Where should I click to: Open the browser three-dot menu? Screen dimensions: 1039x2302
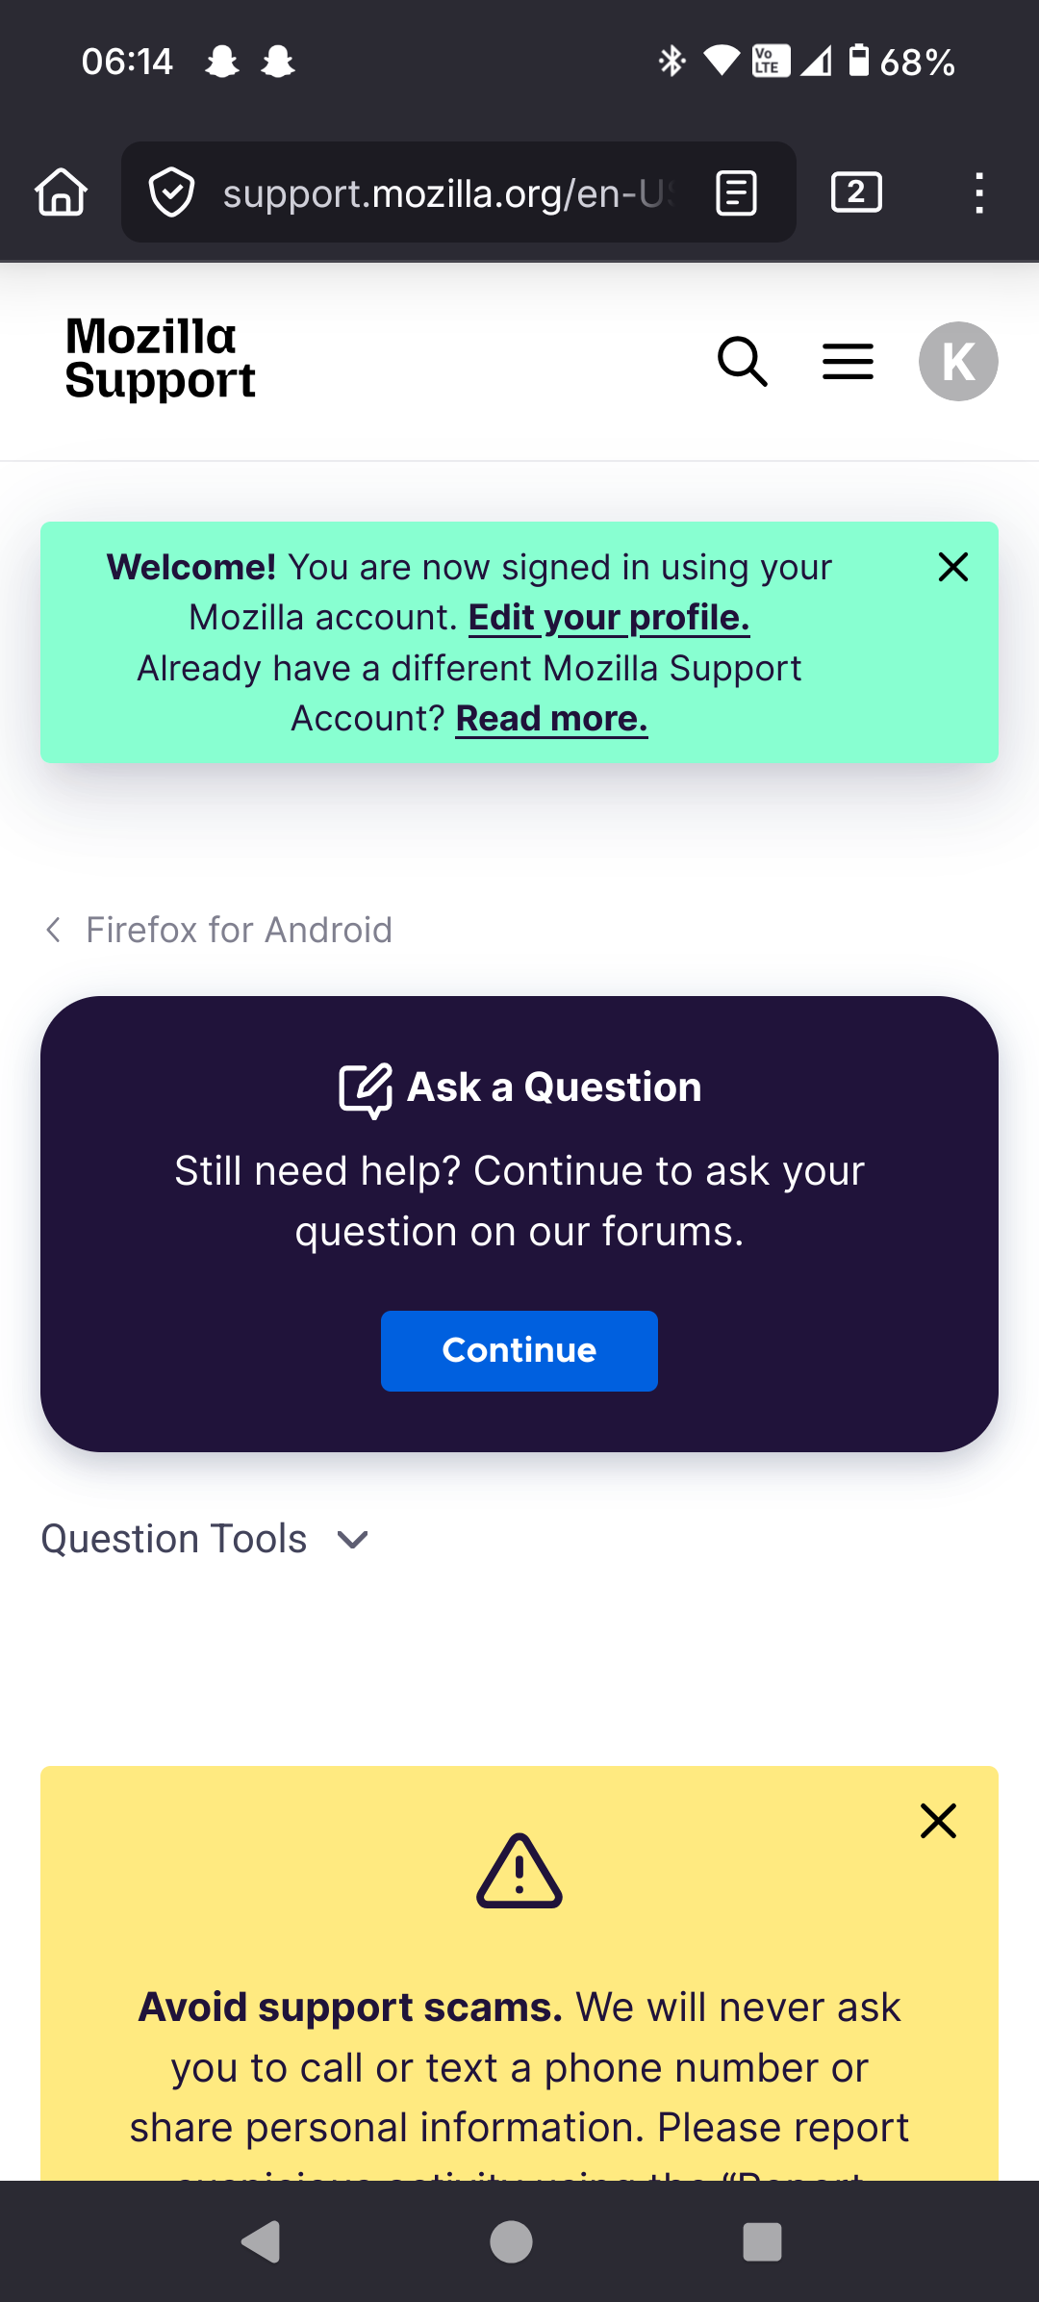pyautogui.click(x=978, y=192)
